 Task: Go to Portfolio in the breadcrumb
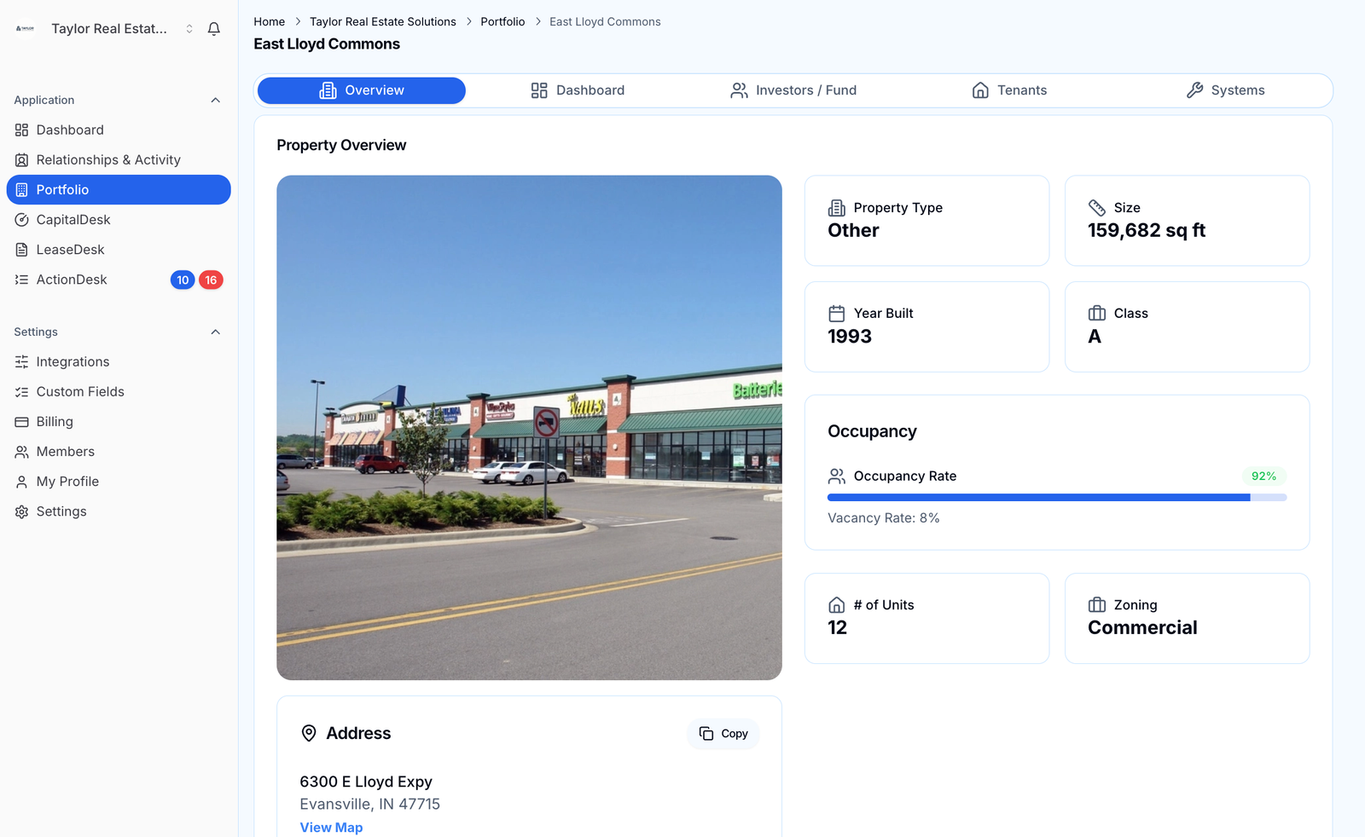coord(502,22)
